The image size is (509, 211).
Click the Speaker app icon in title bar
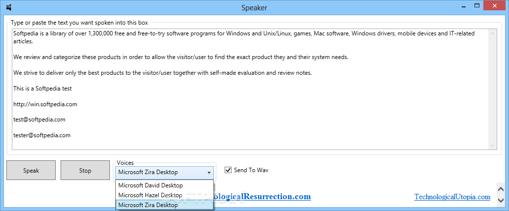point(9,7)
